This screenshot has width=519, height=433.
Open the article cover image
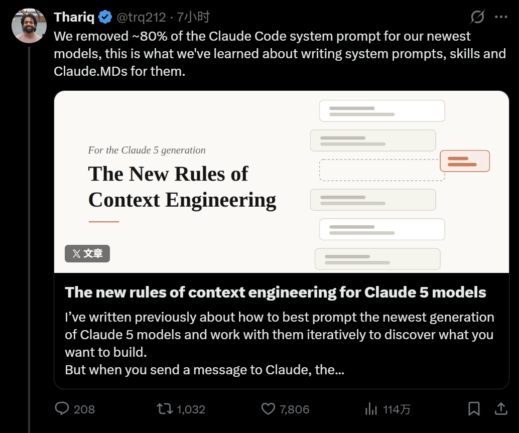pyautogui.click(x=282, y=182)
